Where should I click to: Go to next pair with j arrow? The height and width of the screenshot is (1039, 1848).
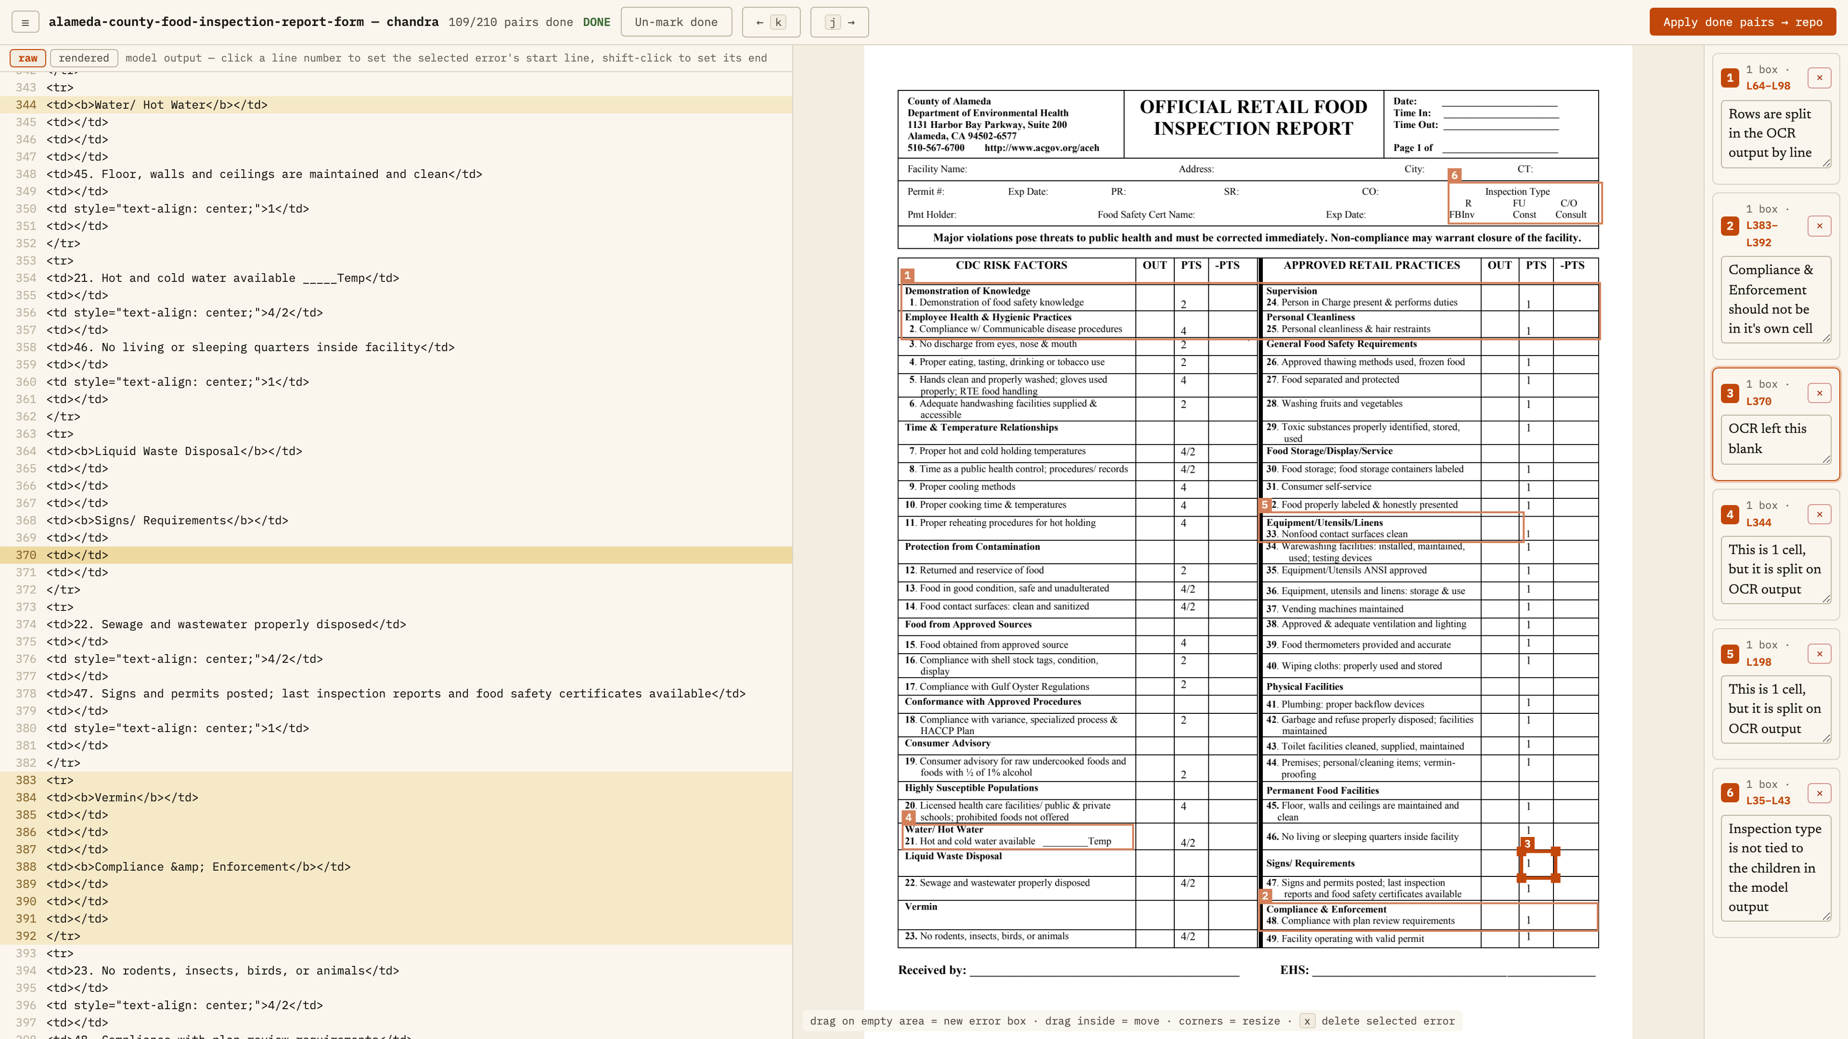pyautogui.click(x=839, y=22)
